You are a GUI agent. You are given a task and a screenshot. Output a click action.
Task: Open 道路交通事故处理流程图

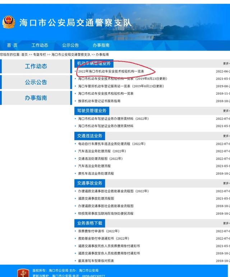pyautogui.click(x=96, y=198)
